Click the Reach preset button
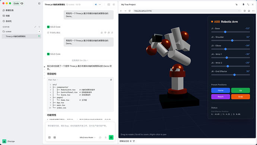Image resolution: width=257 pixels, height=145 pixels. click(220, 97)
